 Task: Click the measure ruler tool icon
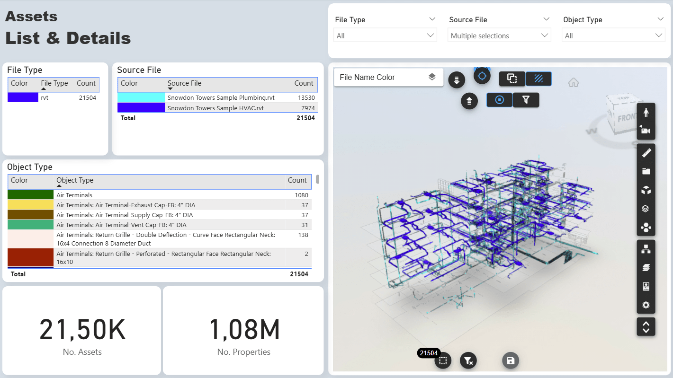click(646, 153)
